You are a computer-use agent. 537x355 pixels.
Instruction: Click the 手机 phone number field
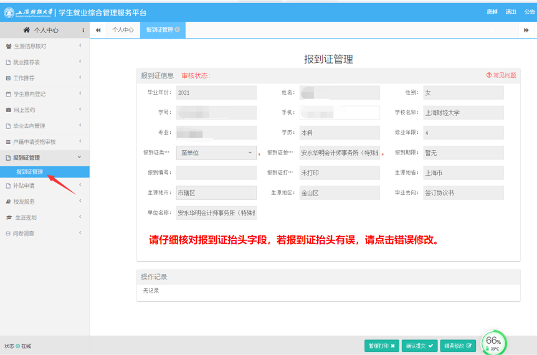[340, 113]
